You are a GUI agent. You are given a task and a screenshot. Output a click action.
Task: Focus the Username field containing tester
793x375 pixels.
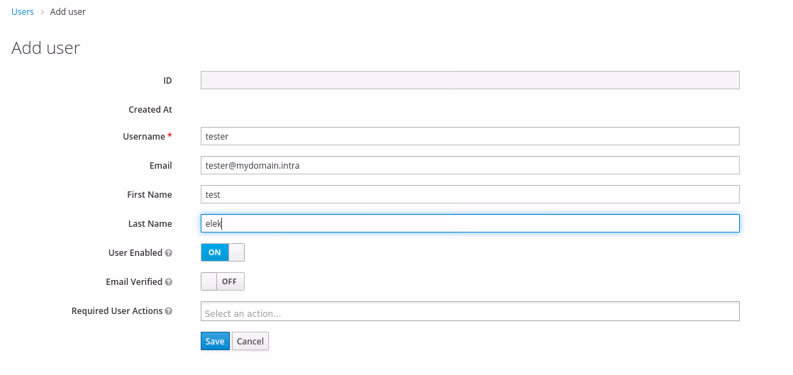tap(470, 136)
